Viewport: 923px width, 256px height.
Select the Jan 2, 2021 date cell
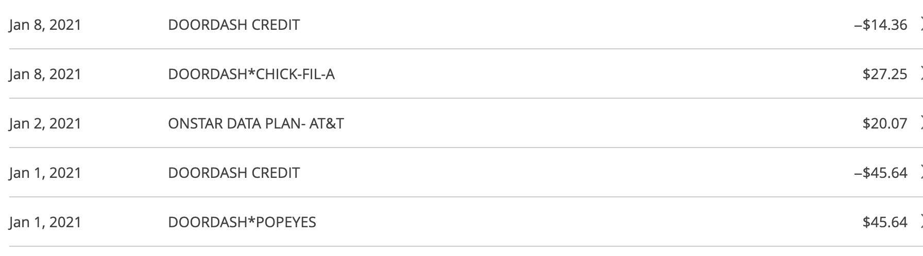[45, 124]
